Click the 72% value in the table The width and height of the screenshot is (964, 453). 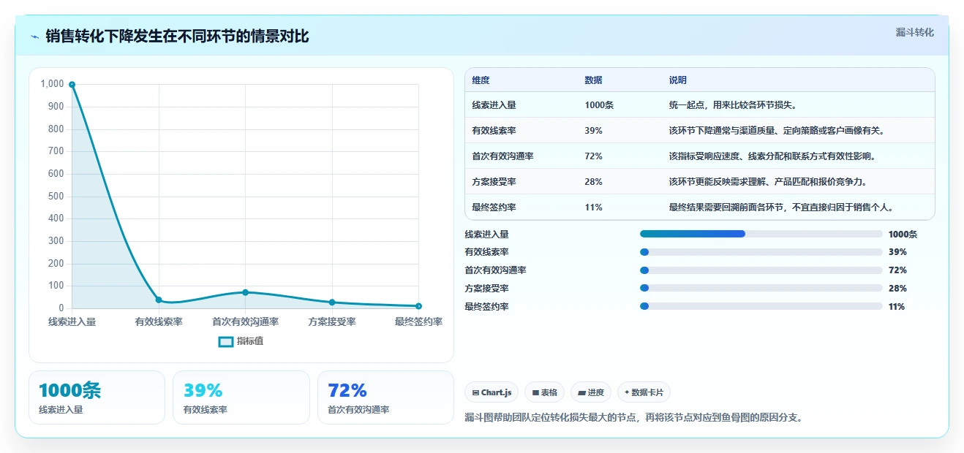tap(594, 156)
